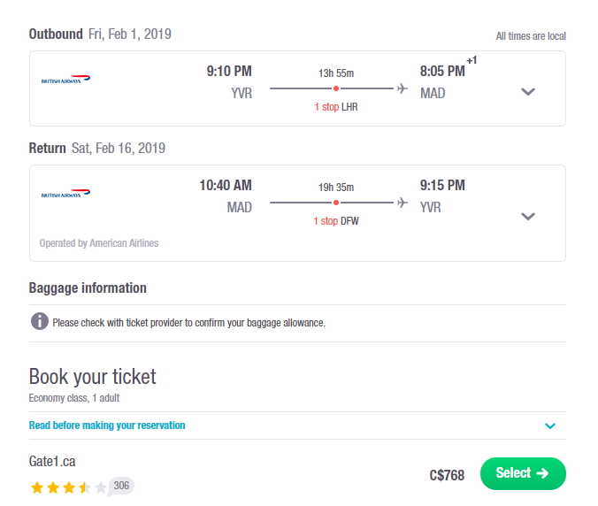Open Read before making your reservation link

pyautogui.click(x=107, y=425)
